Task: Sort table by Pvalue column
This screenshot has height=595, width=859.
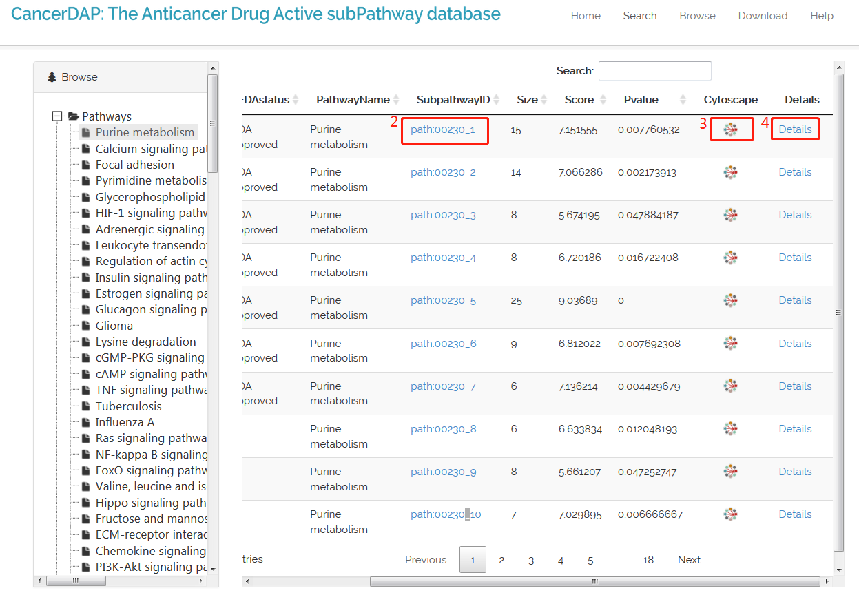Action: (x=641, y=100)
